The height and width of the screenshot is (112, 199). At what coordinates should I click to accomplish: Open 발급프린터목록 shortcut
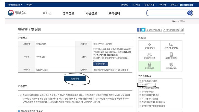(x=149, y=56)
